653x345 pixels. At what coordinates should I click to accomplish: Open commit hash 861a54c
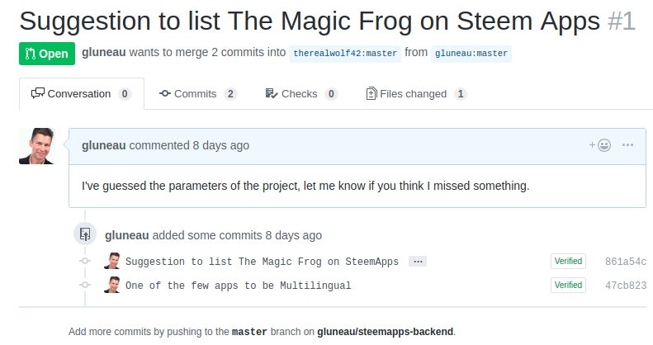tap(625, 262)
